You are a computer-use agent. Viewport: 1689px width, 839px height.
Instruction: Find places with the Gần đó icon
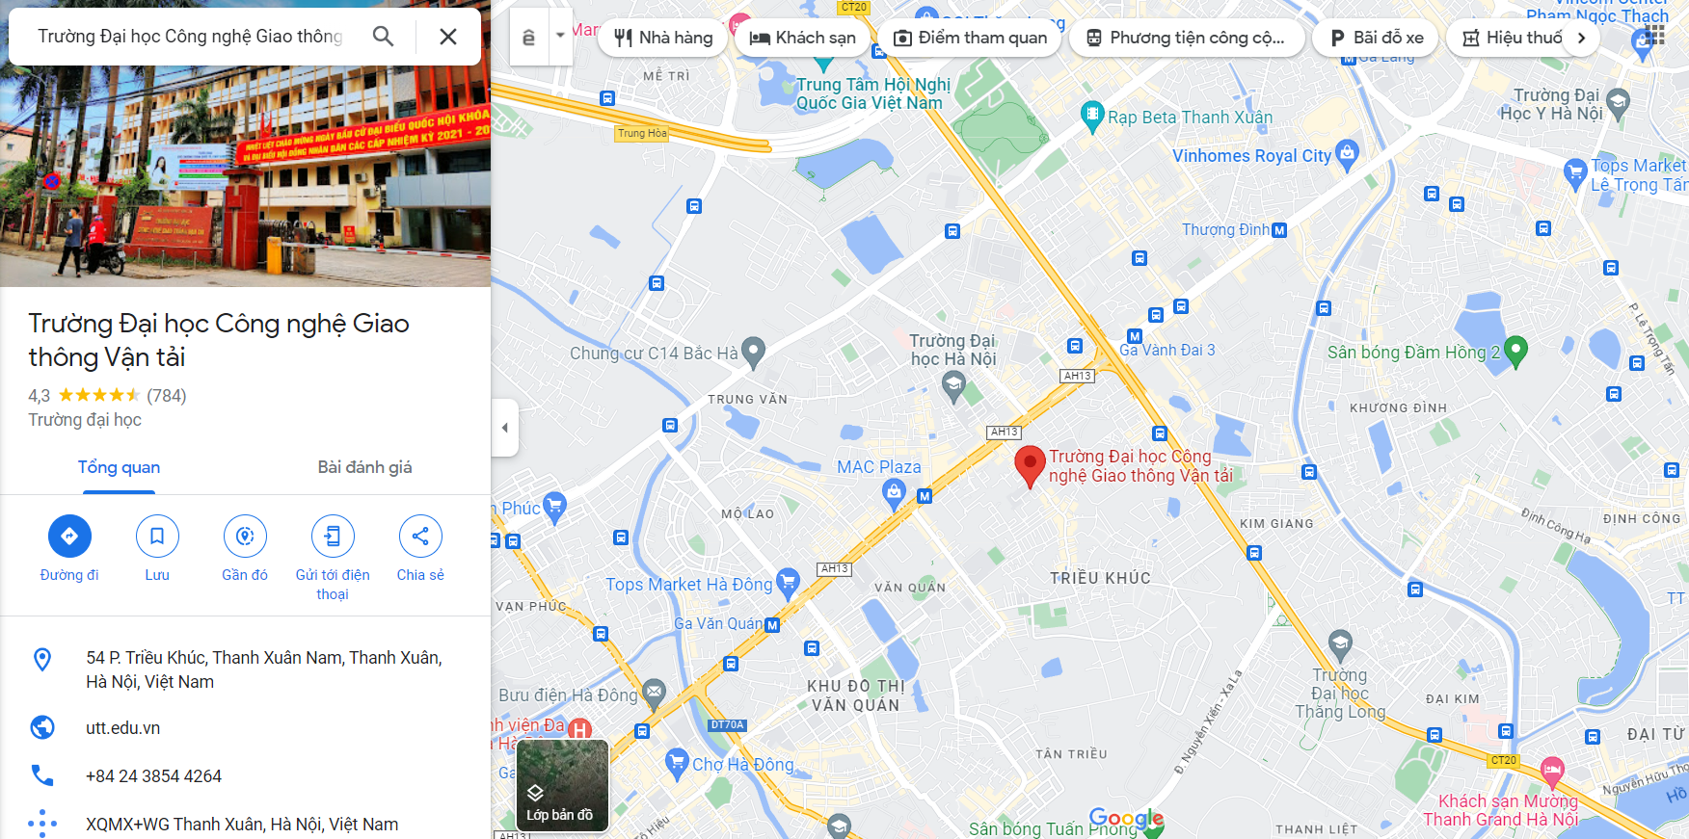click(245, 537)
